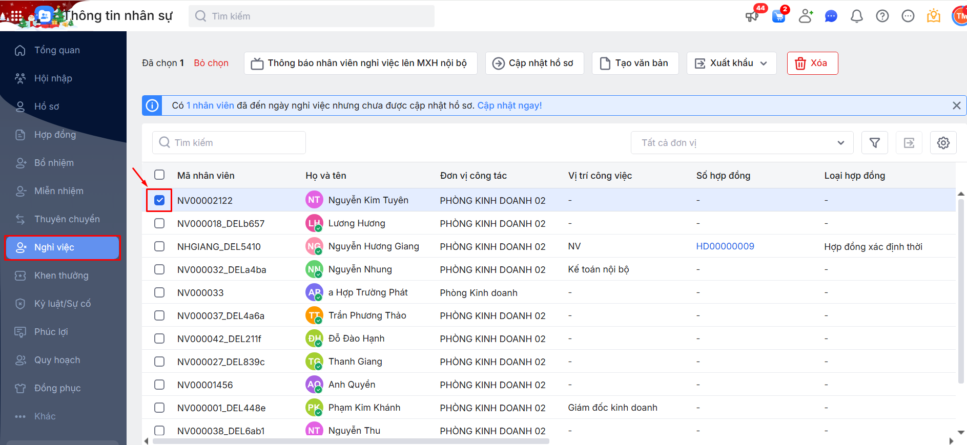Uncheck the NV00002122 employee checkbox
This screenshot has height=445, width=967.
pos(159,200)
